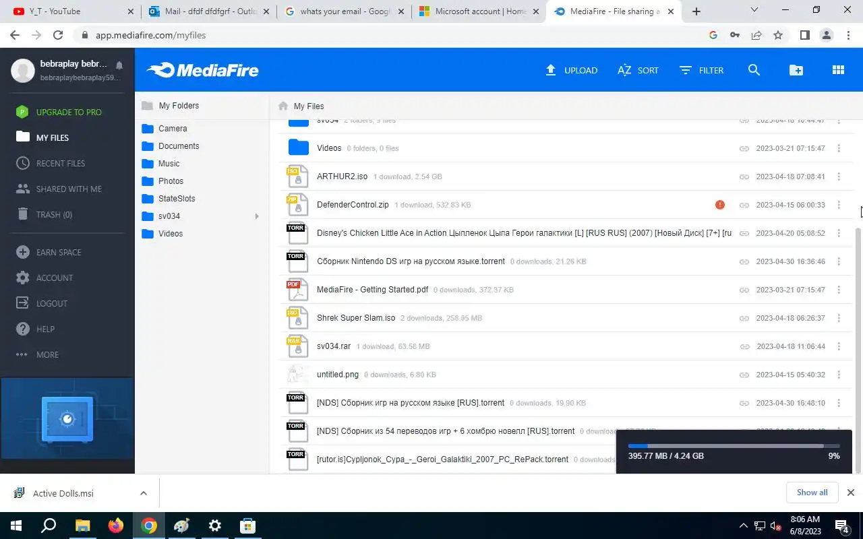Click share link icon for ARTHUR2.iso
This screenshot has height=539, width=863.
pyautogui.click(x=744, y=177)
